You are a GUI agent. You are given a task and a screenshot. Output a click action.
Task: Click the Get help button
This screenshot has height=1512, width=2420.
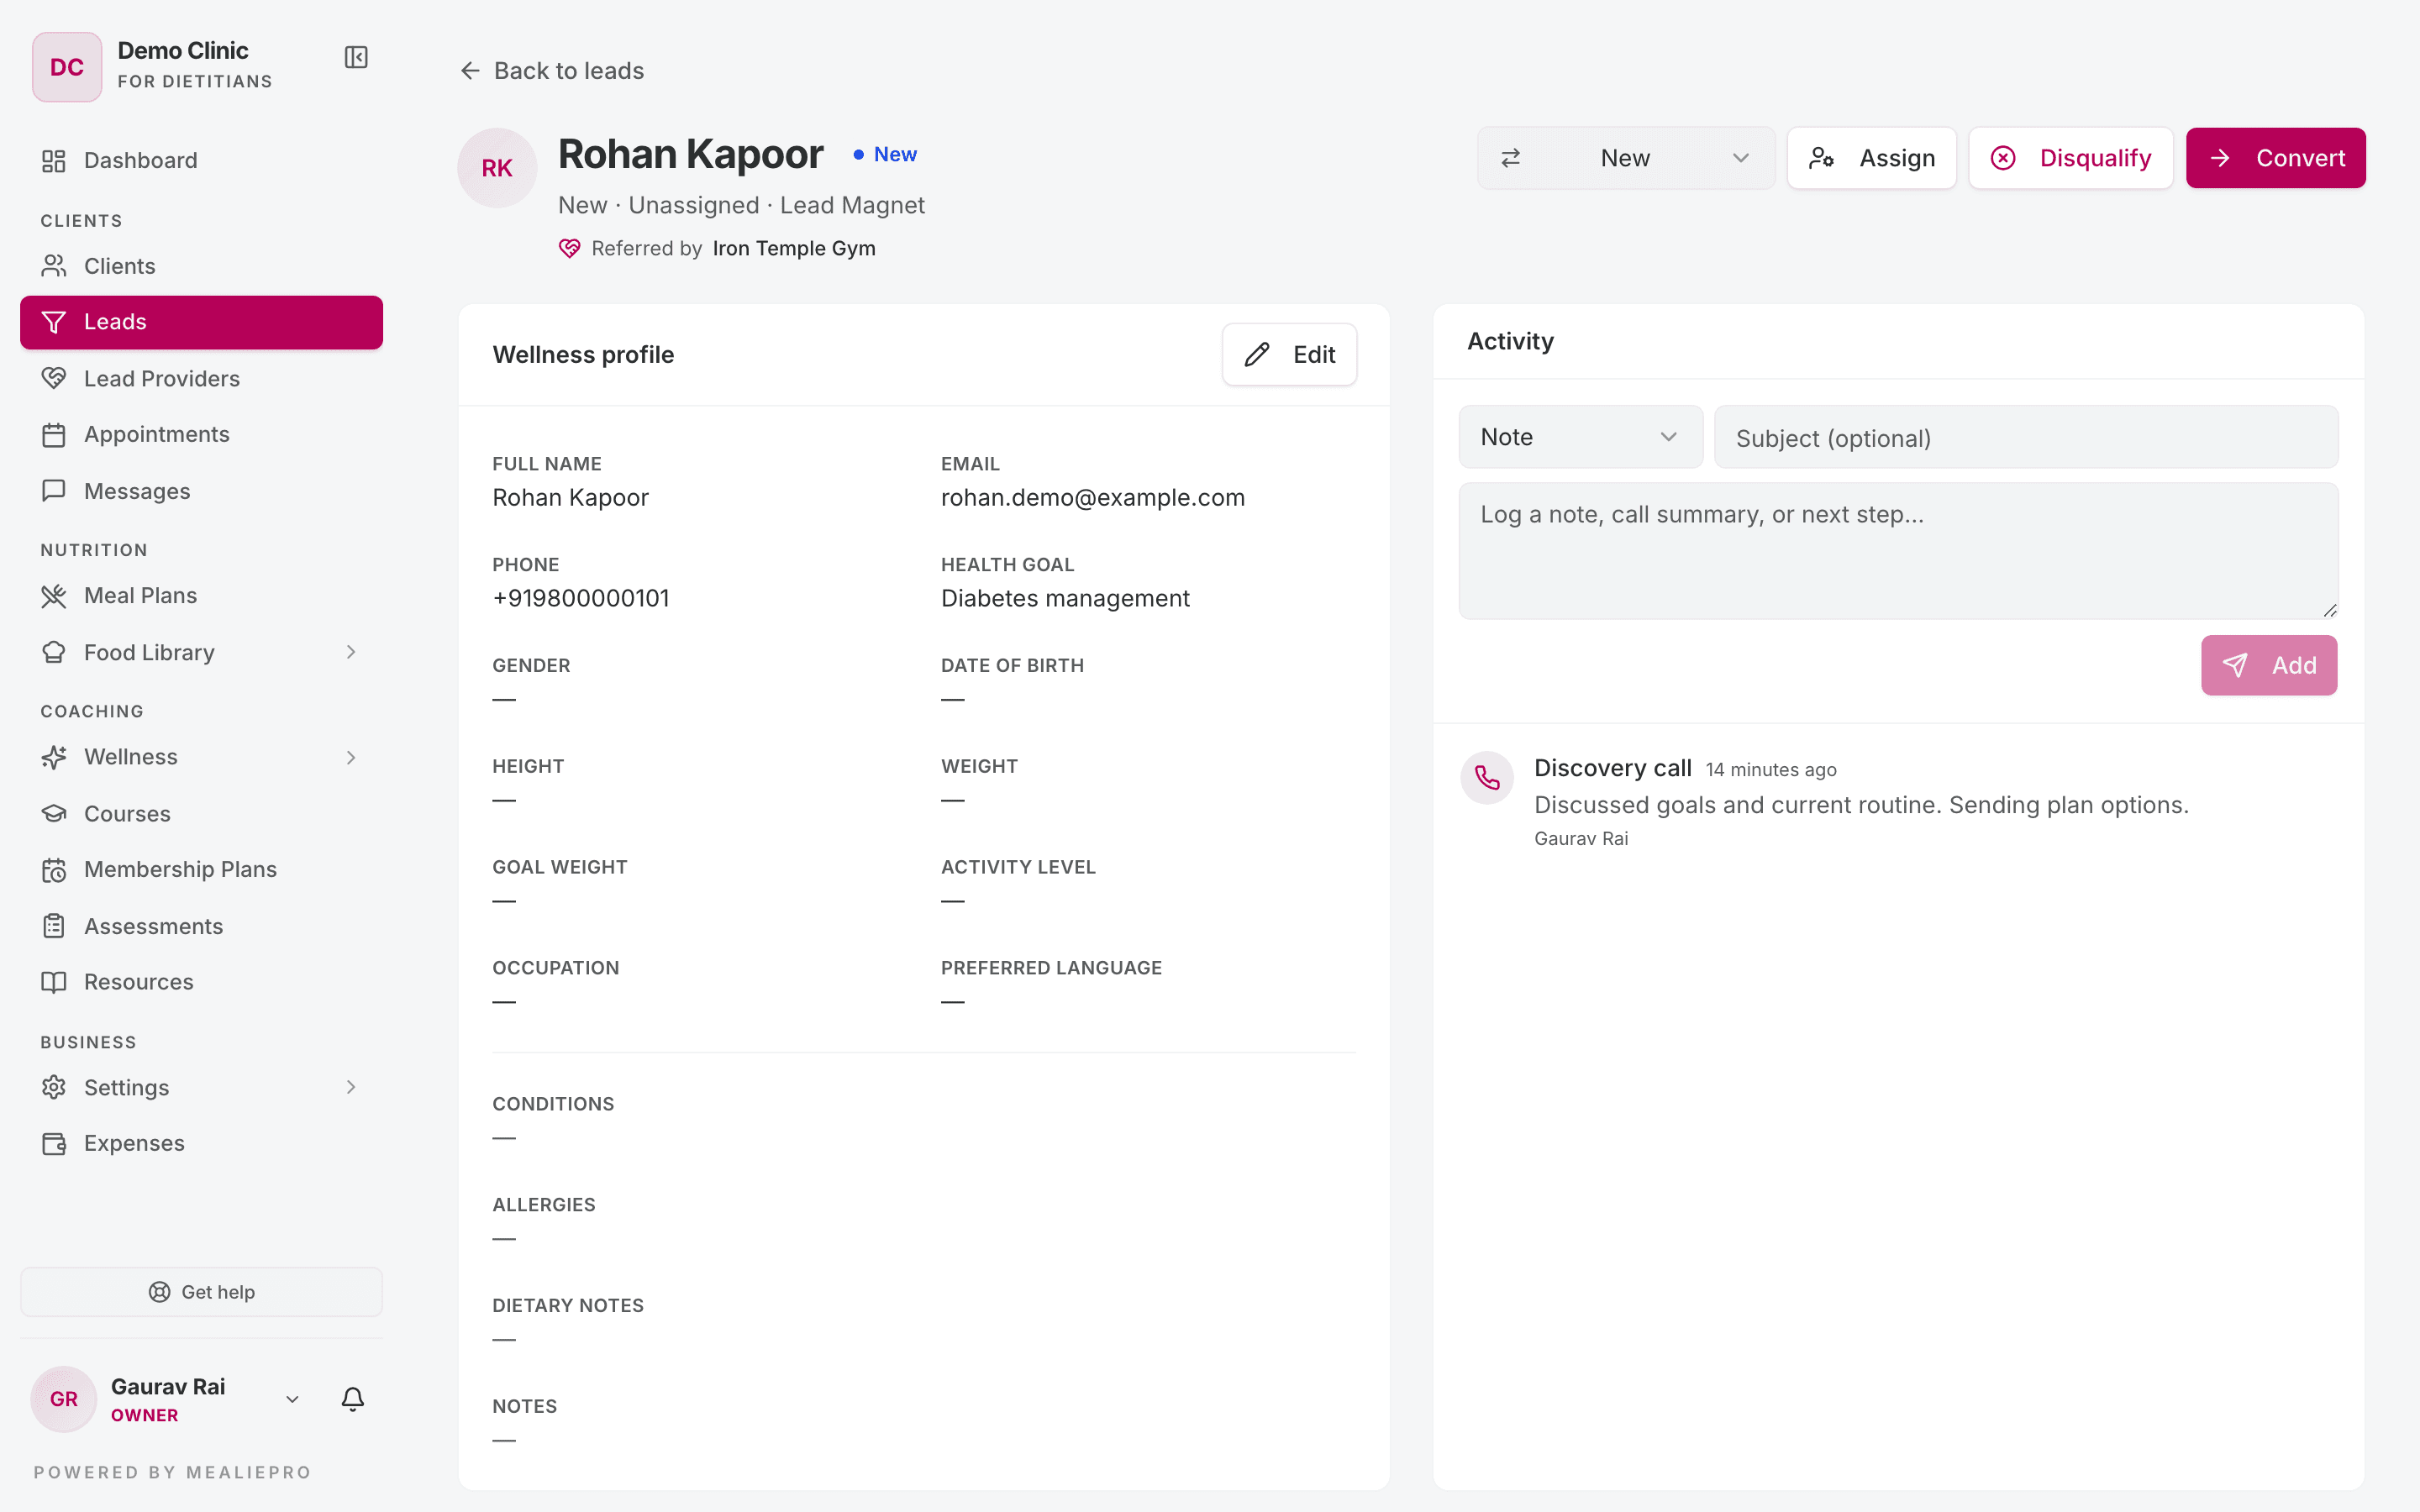pos(201,1292)
